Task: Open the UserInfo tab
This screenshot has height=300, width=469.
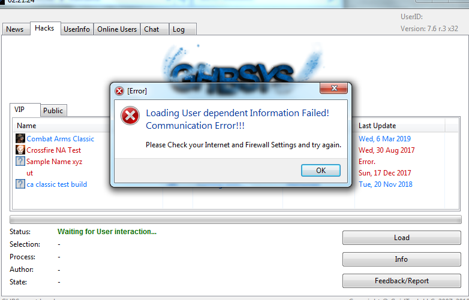Action: (77, 29)
